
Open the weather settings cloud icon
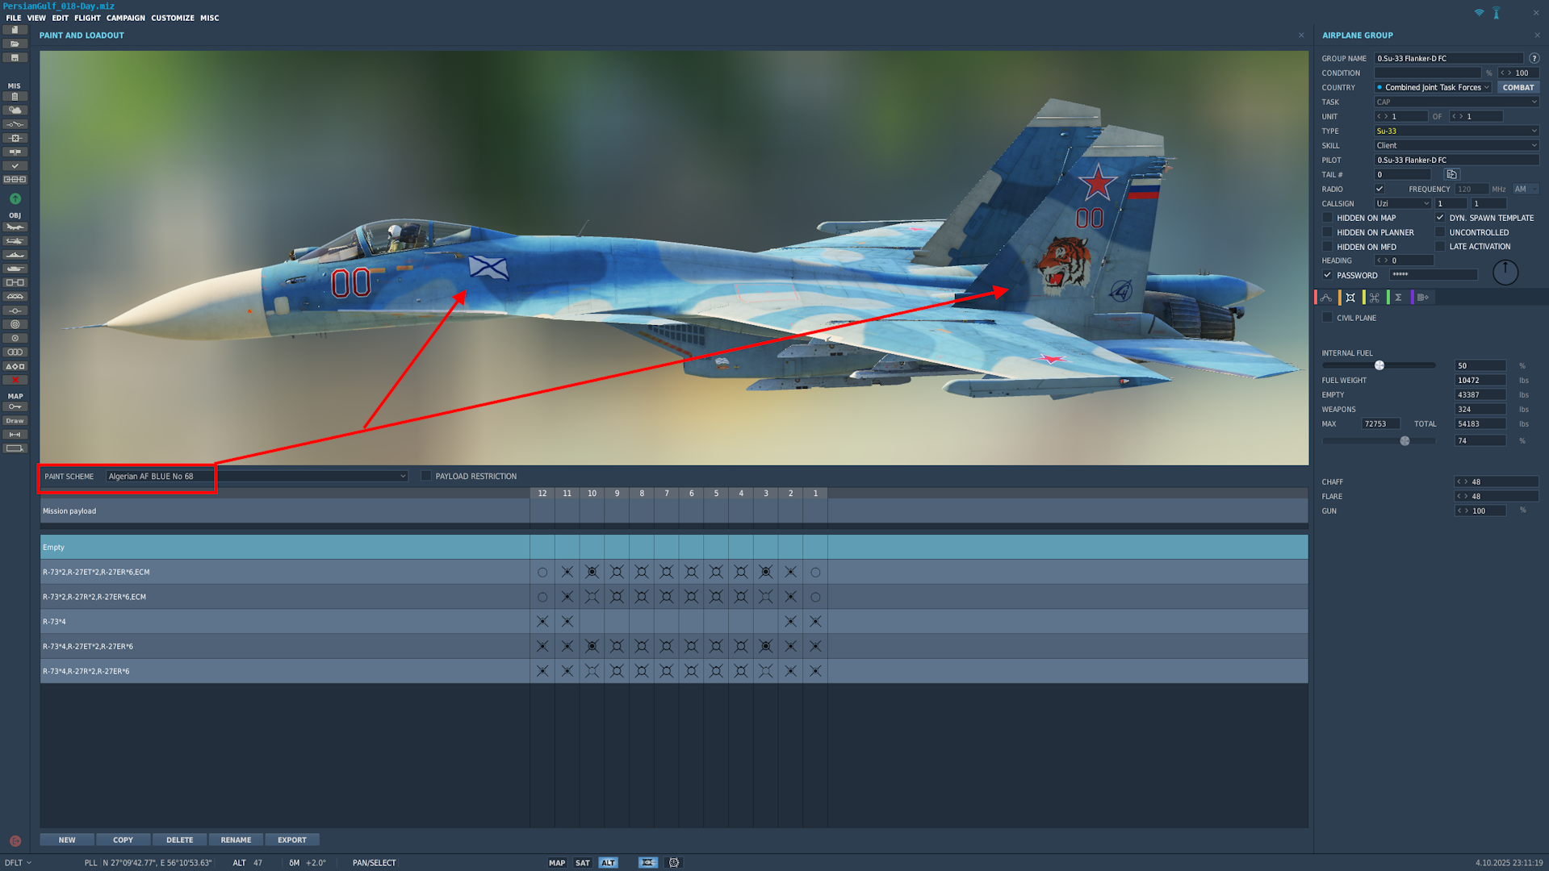pyautogui.click(x=15, y=110)
